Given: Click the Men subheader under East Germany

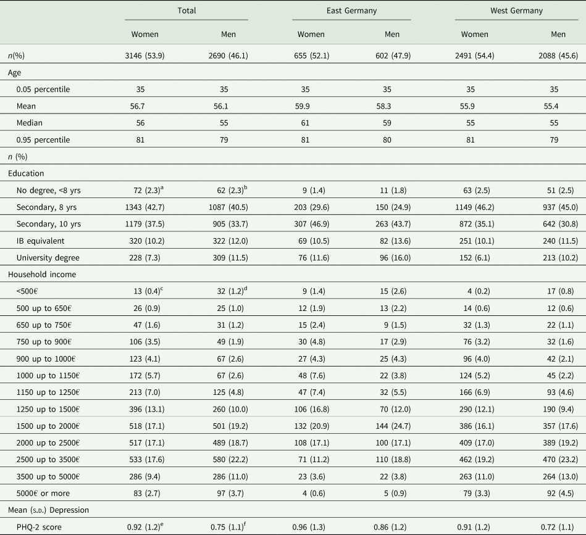Looking at the screenshot, I should [391, 35].
